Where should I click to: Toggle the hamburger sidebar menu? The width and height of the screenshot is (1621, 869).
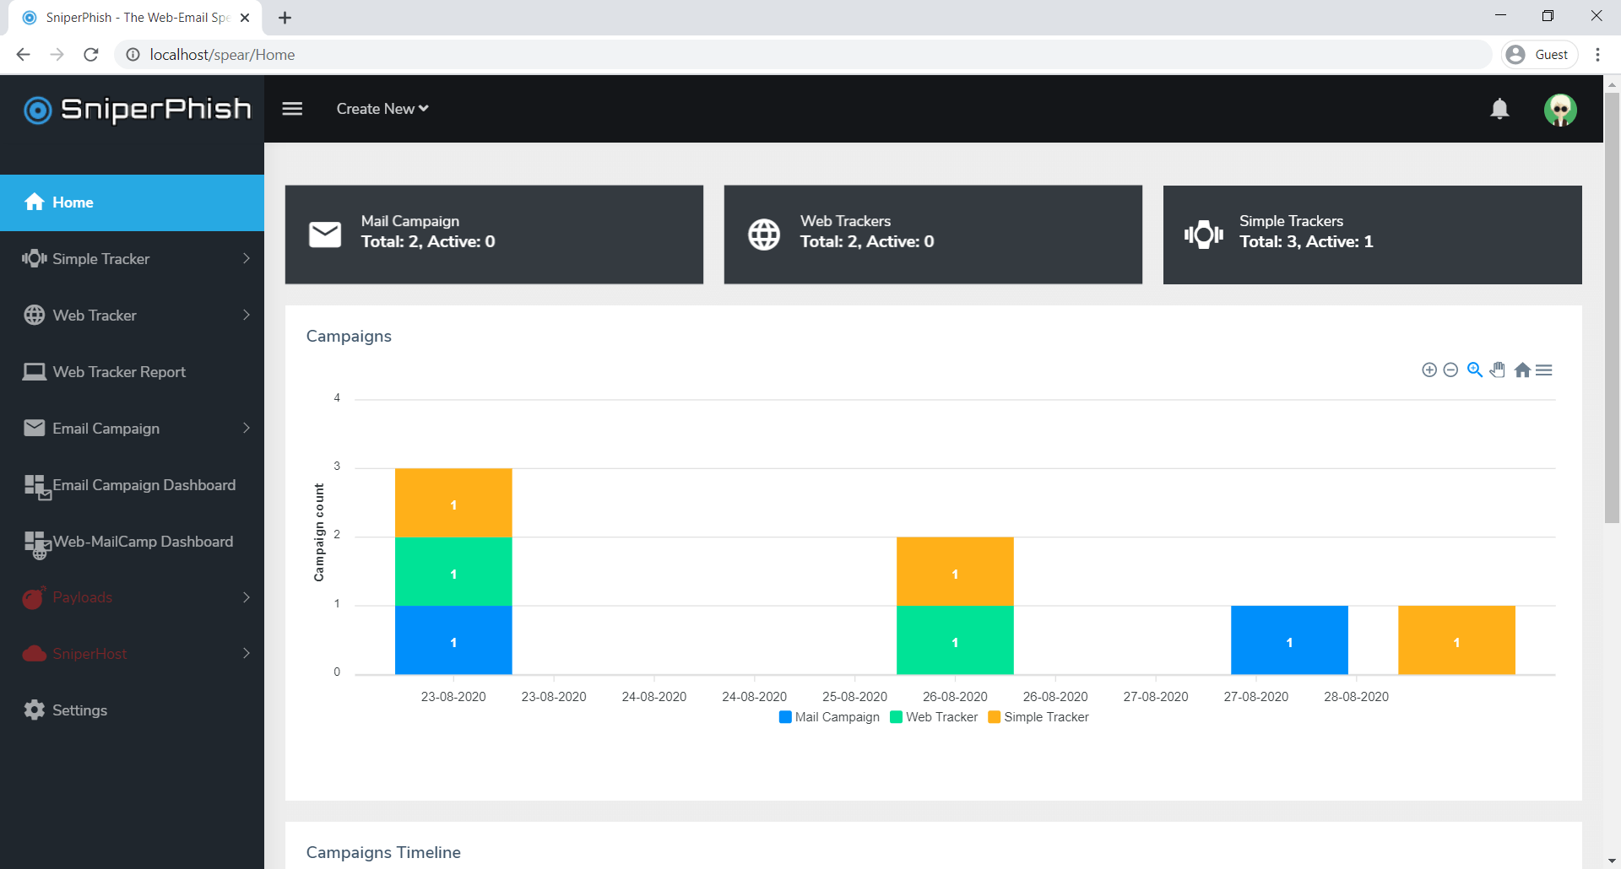[292, 109]
